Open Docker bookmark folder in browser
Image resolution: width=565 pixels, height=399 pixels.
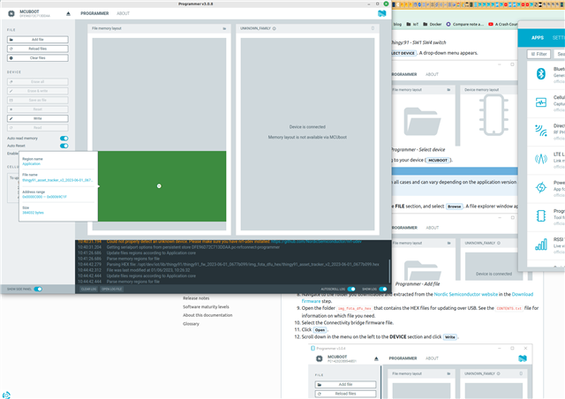[432, 24]
